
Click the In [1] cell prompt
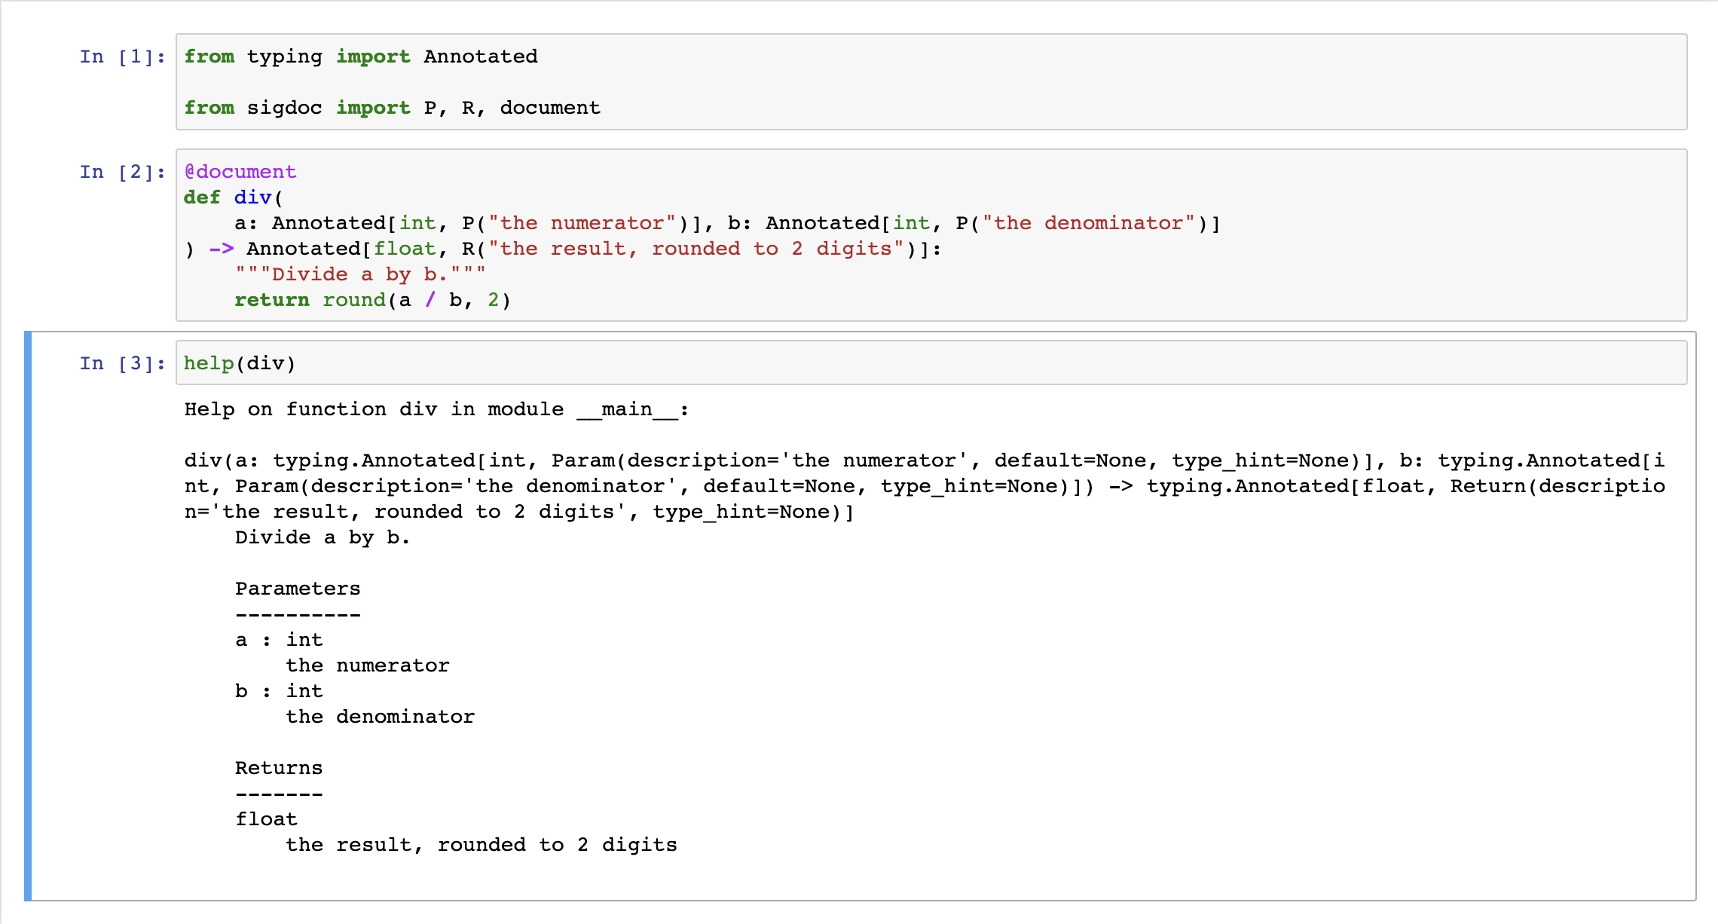(x=122, y=57)
